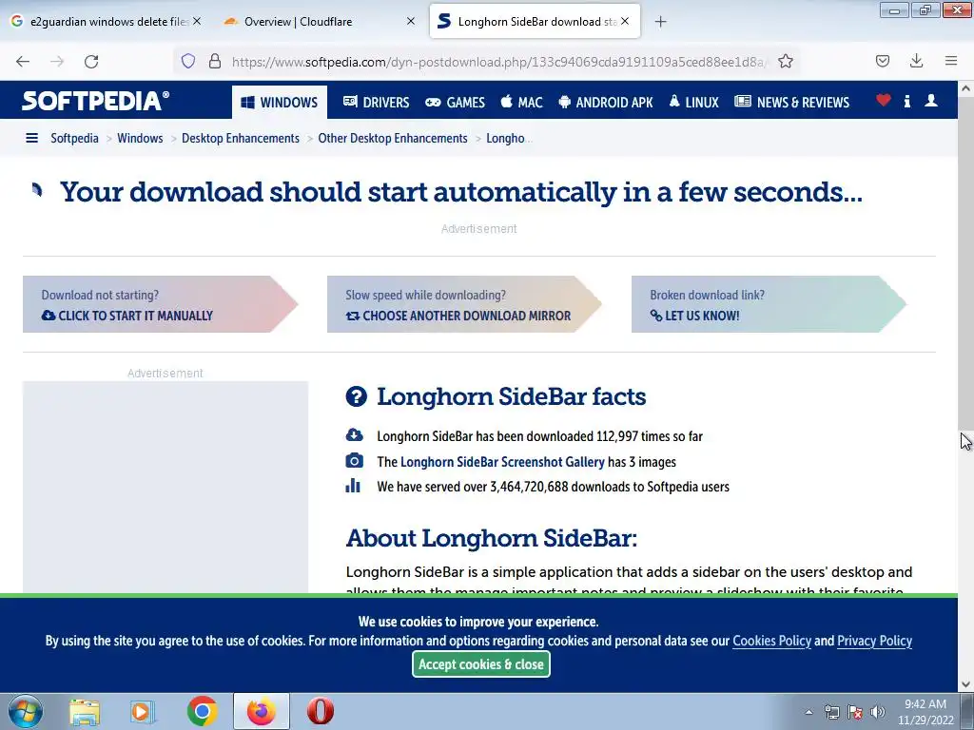Click the camera icon beside gallery line

(x=354, y=461)
